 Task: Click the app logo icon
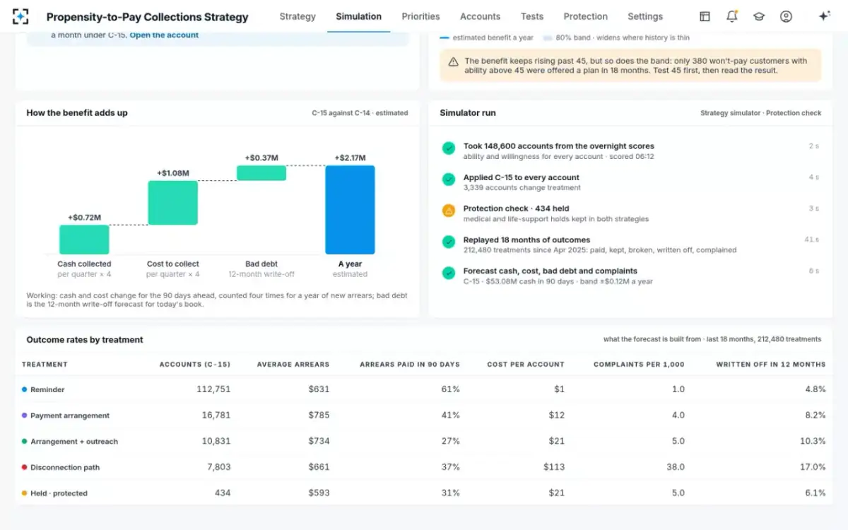[x=20, y=16]
